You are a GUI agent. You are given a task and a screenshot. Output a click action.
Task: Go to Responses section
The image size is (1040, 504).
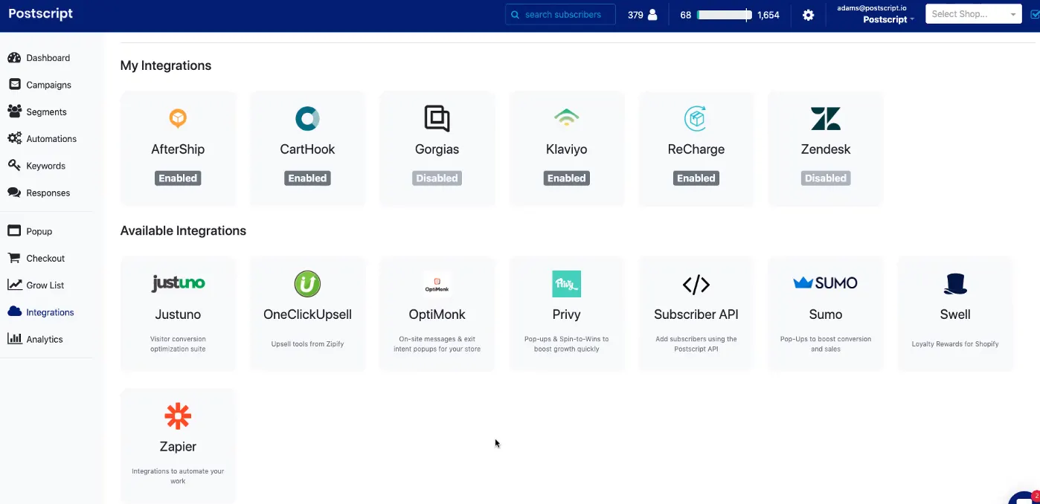coord(48,193)
